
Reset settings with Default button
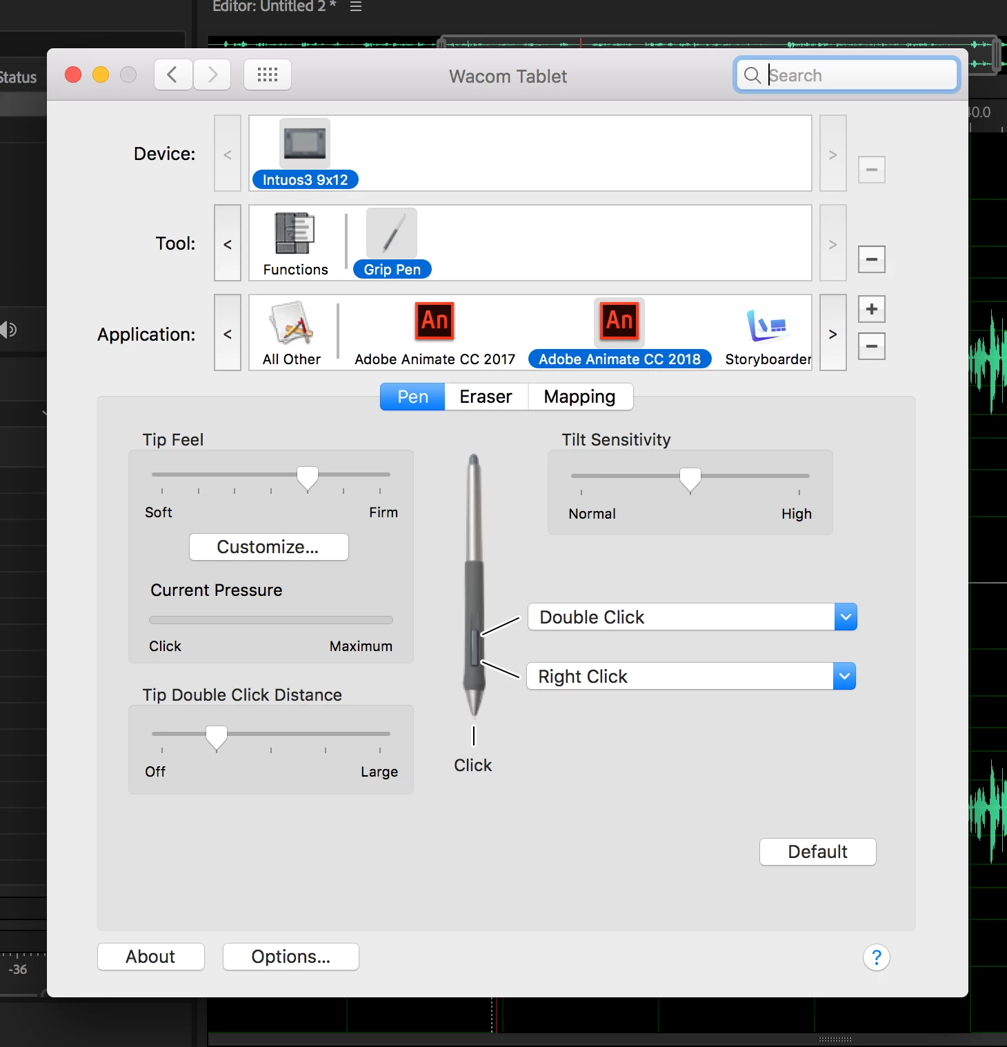point(817,852)
